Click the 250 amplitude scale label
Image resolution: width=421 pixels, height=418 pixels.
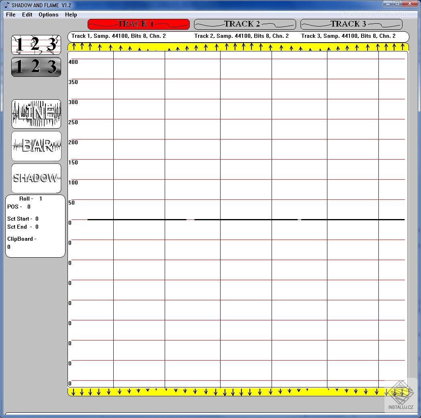(73, 123)
